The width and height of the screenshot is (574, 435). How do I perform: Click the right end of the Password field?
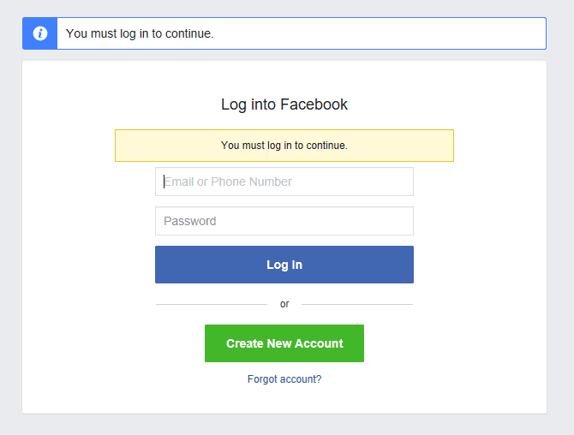tap(403, 221)
